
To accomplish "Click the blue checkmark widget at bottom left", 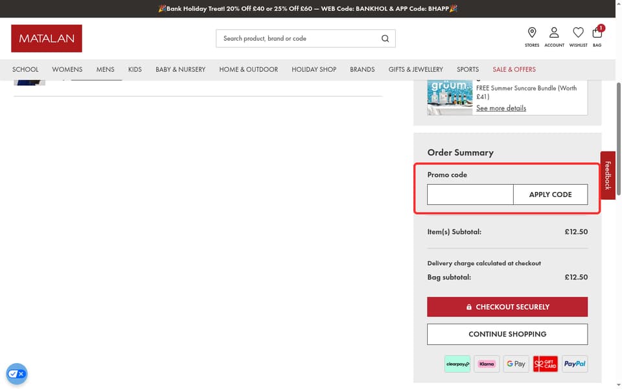I will (x=17, y=374).
